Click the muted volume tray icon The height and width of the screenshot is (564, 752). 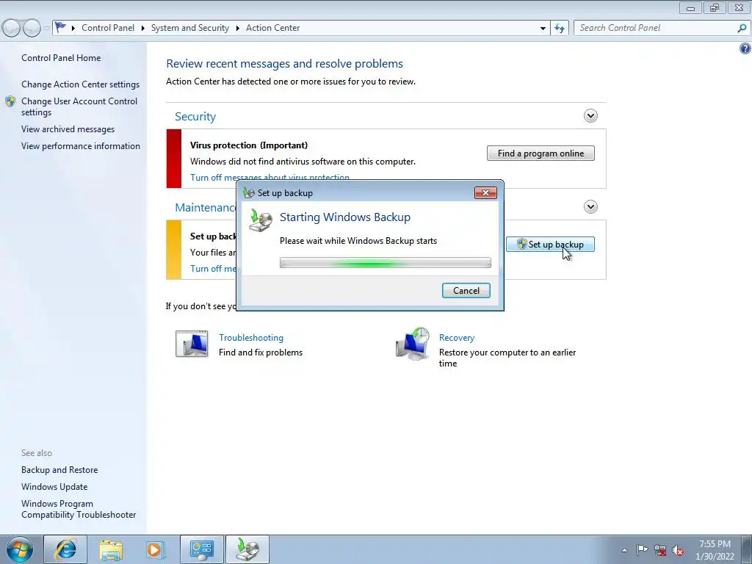[678, 551]
